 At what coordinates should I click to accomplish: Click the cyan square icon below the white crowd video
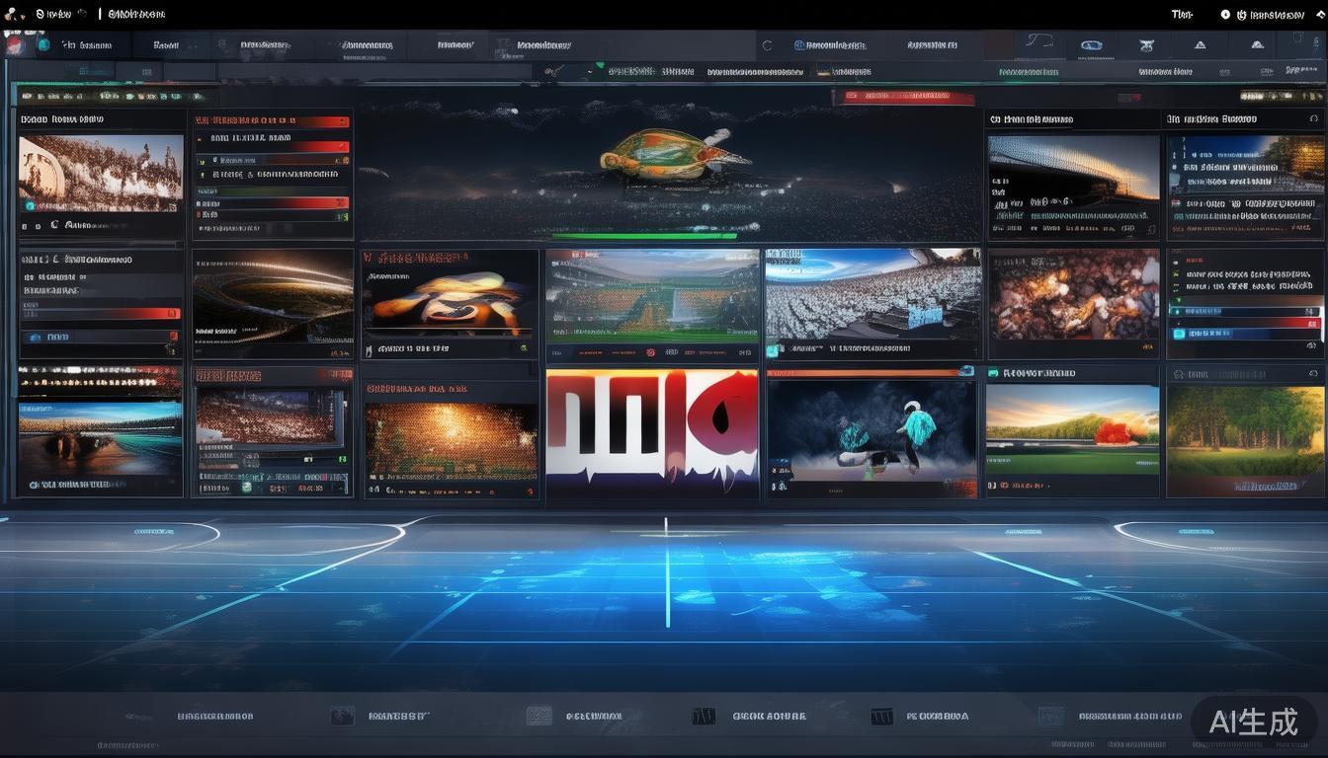pyautogui.click(x=772, y=349)
